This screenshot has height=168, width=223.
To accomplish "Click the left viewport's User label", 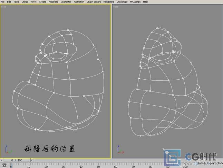I will (x=3, y=7).
